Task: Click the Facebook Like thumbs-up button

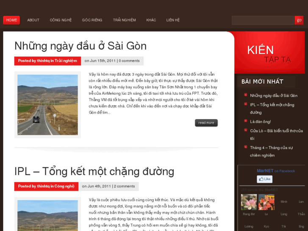Action: click(x=264, y=179)
